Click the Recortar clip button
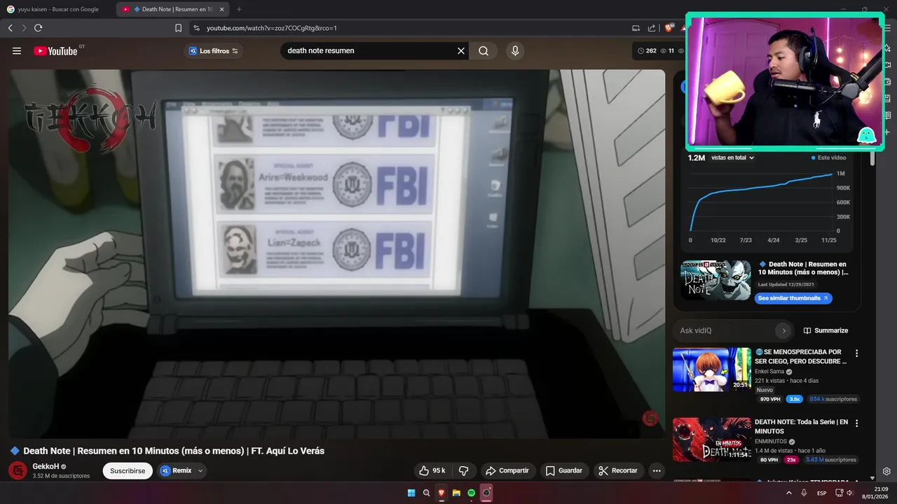This screenshot has height=504, width=897. (618, 470)
